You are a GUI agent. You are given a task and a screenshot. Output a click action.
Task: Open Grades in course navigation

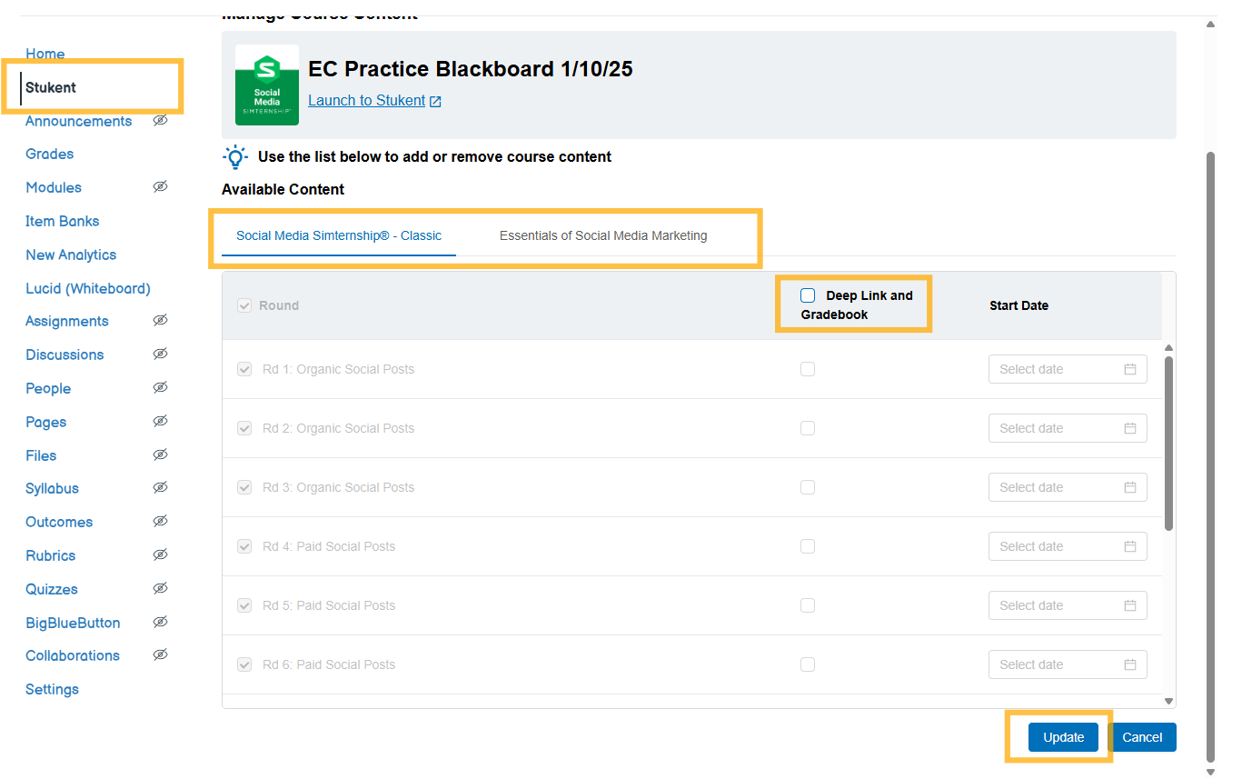pyautogui.click(x=50, y=154)
